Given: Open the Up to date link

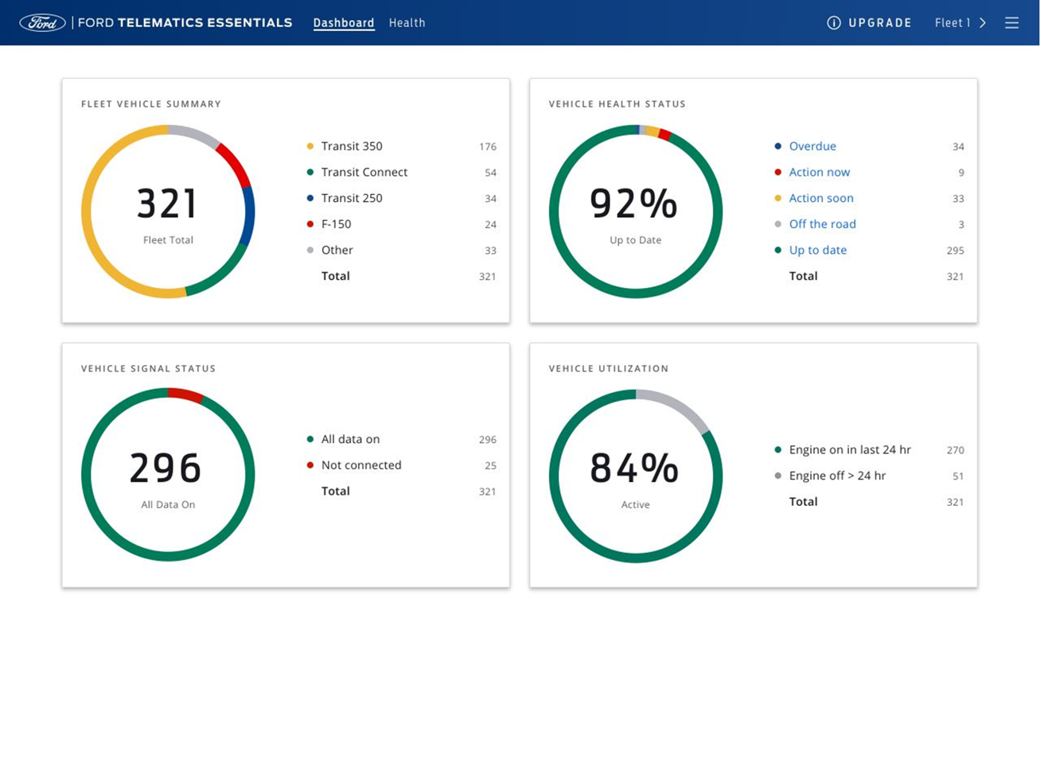Looking at the screenshot, I should pos(817,250).
